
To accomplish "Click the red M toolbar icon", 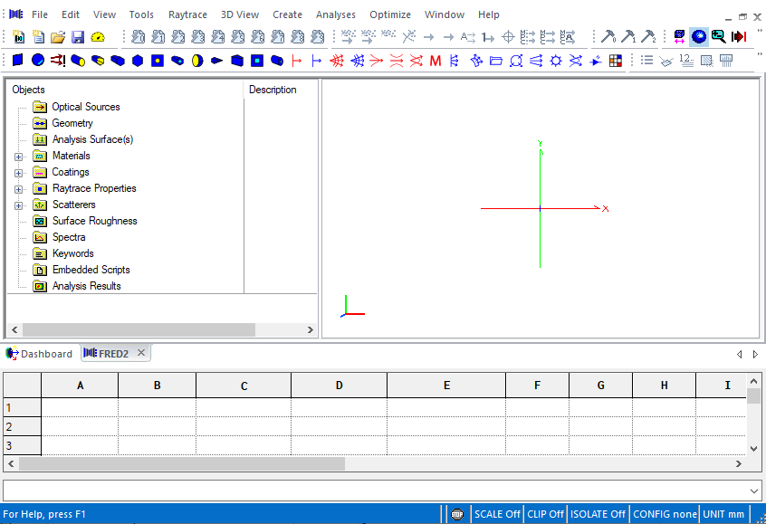I will click(x=436, y=61).
